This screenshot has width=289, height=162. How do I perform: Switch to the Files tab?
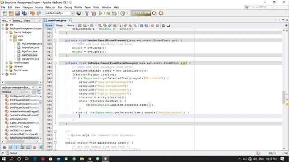pyautogui.click(x=27, y=21)
